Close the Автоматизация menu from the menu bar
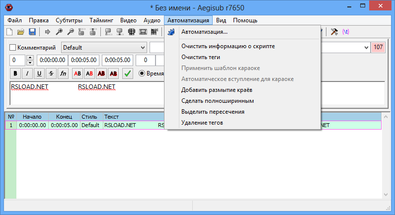 [188, 20]
